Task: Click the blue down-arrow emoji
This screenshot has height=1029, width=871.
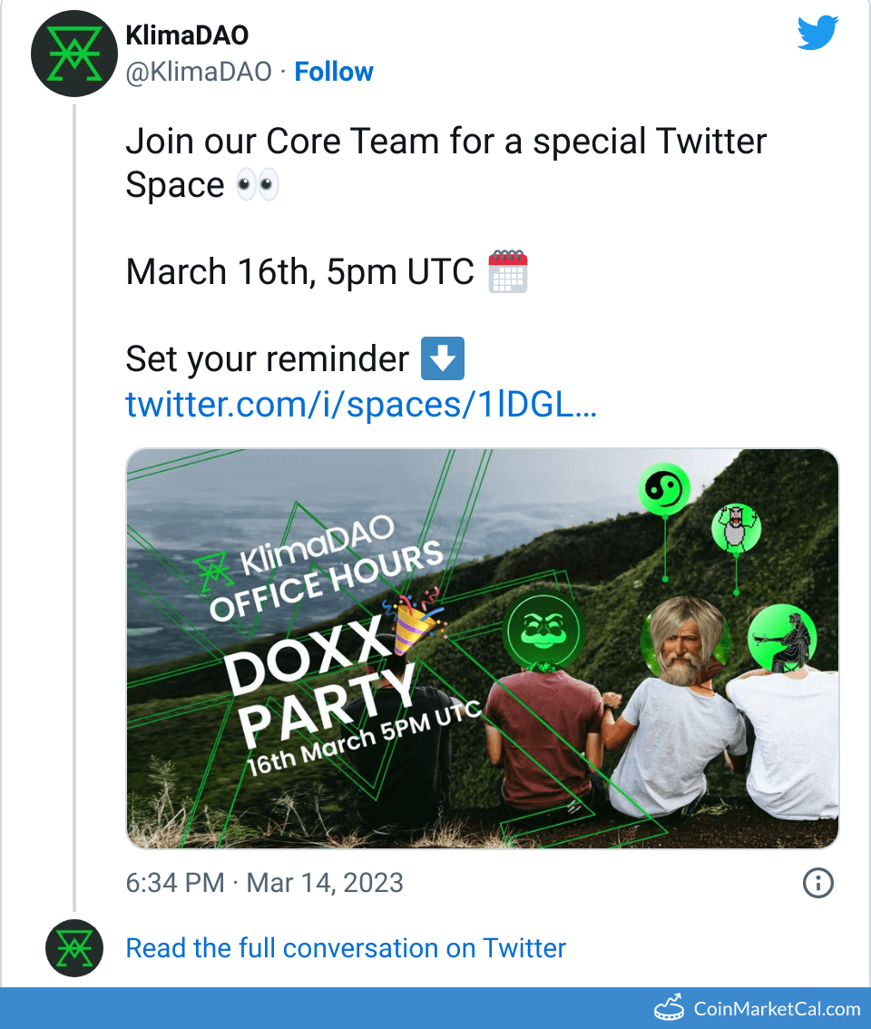Action: [444, 358]
